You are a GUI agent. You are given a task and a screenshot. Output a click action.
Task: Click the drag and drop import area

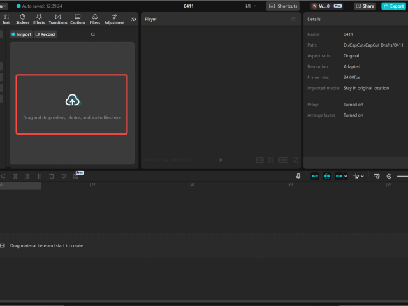(x=72, y=105)
